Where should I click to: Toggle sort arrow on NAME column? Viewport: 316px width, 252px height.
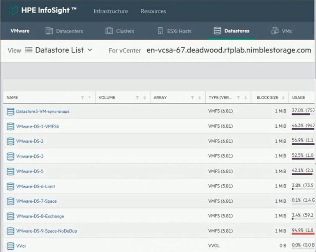(90, 98)
